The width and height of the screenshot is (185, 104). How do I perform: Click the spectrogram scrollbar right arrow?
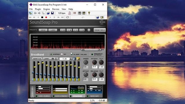tap(100, 50)
